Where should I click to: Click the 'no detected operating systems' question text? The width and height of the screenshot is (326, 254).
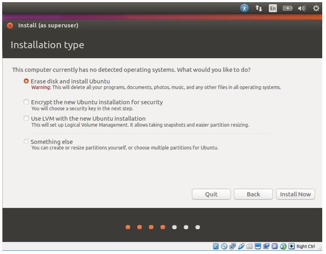(x=131, y=69)
